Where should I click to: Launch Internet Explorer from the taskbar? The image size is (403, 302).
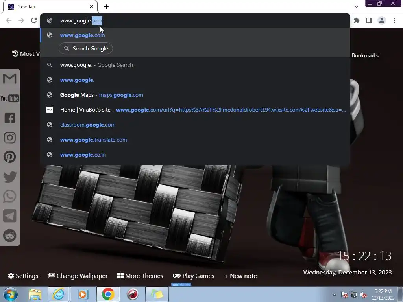58,294
